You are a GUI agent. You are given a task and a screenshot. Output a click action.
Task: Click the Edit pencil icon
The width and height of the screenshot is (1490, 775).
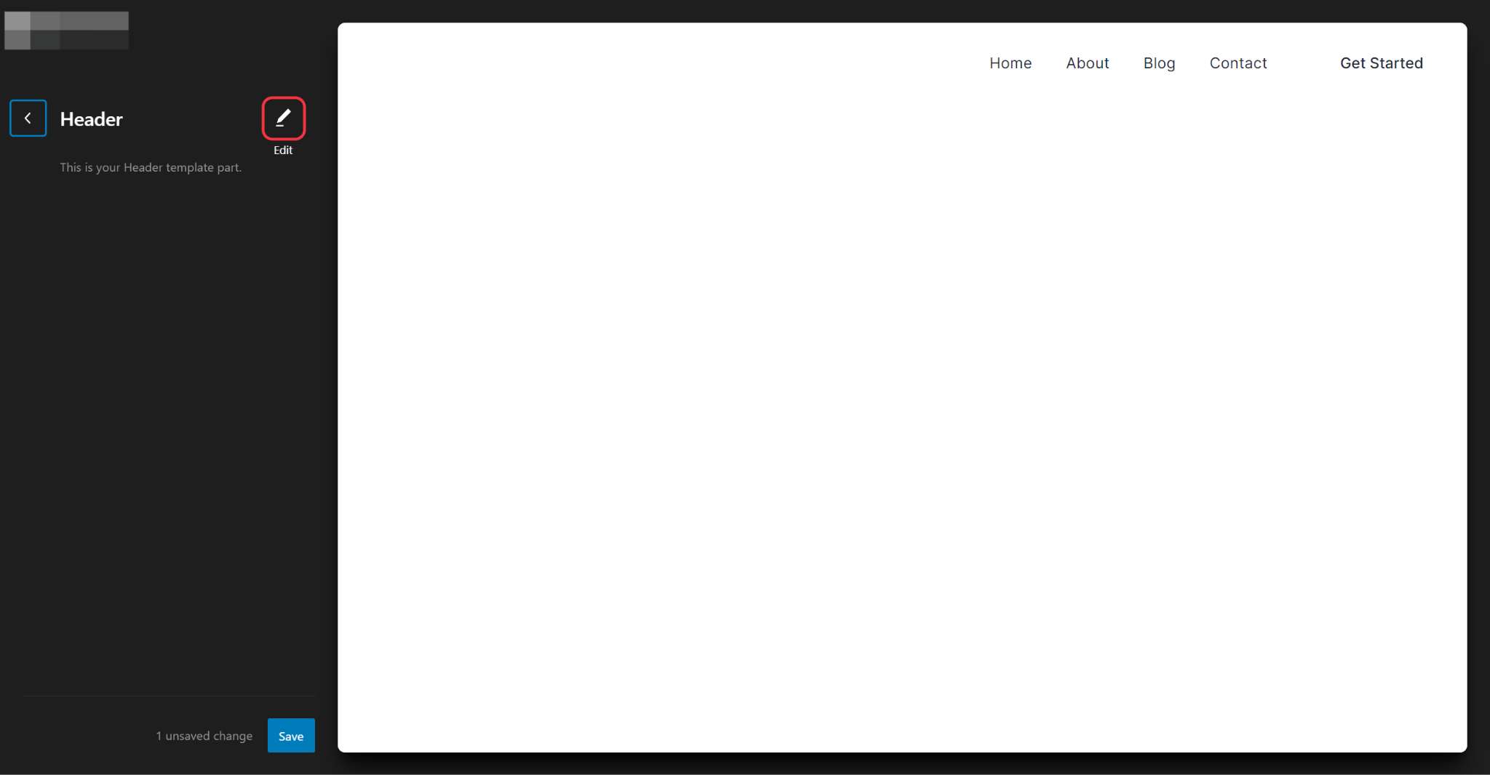[x=283, y=118]
